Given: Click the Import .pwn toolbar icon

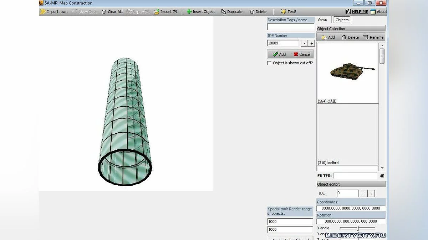Looking at the screenshot, I should 43,12.
